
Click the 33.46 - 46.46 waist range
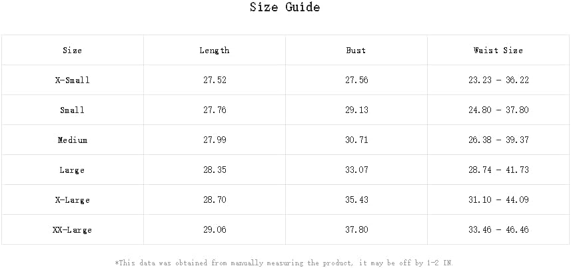point(498,230)
